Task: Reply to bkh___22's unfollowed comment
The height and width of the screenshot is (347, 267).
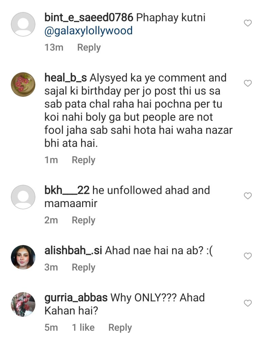Action: (83, 220)
